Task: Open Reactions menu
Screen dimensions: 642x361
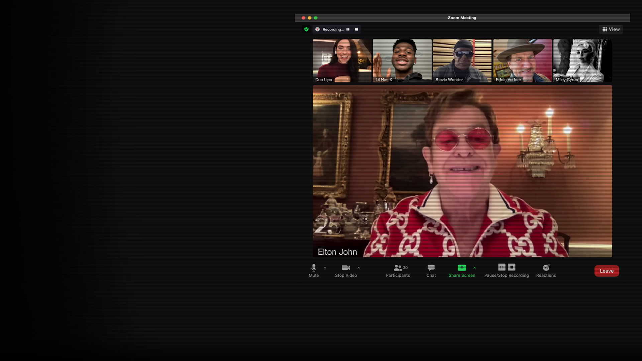Action: coord(546,271)
